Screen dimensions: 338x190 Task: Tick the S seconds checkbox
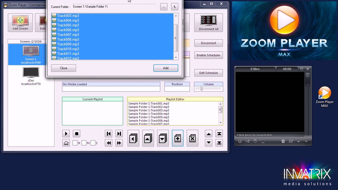pos(93,143)
